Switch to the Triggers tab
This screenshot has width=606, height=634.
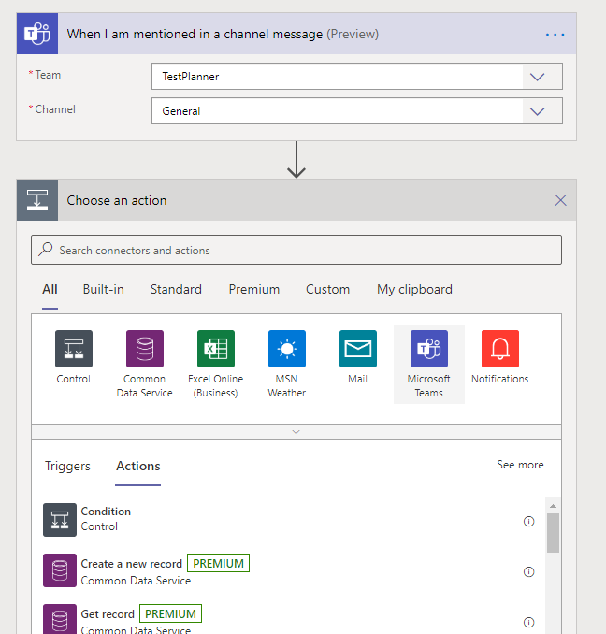click(67, 466)
